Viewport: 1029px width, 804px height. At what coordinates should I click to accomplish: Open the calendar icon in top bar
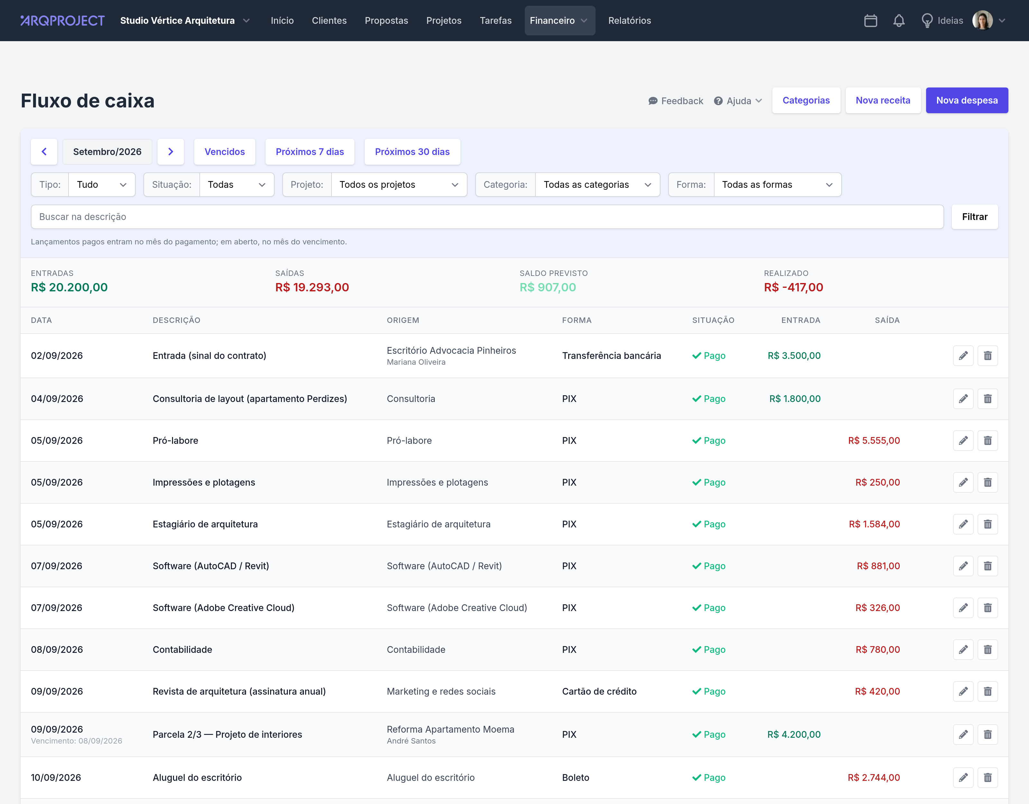coord(870,21)
